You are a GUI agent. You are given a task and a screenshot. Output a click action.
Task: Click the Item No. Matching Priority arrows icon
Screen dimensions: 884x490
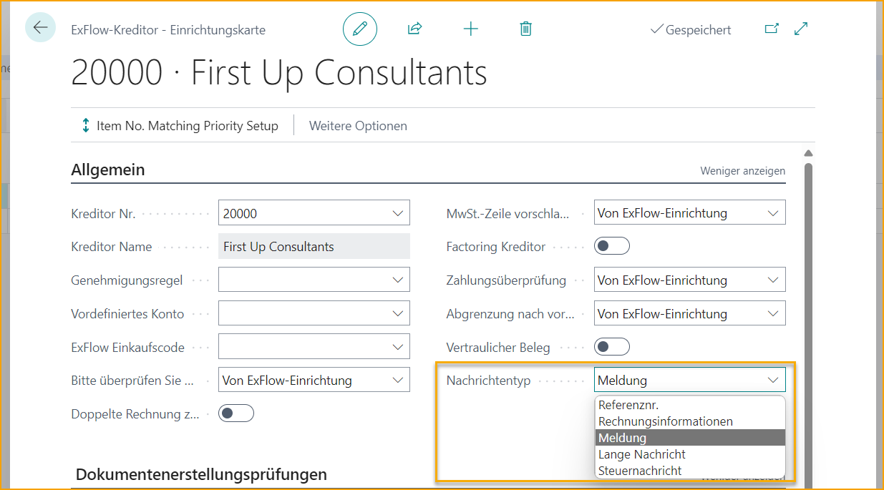pyautogui.click(x=85, y=126)
